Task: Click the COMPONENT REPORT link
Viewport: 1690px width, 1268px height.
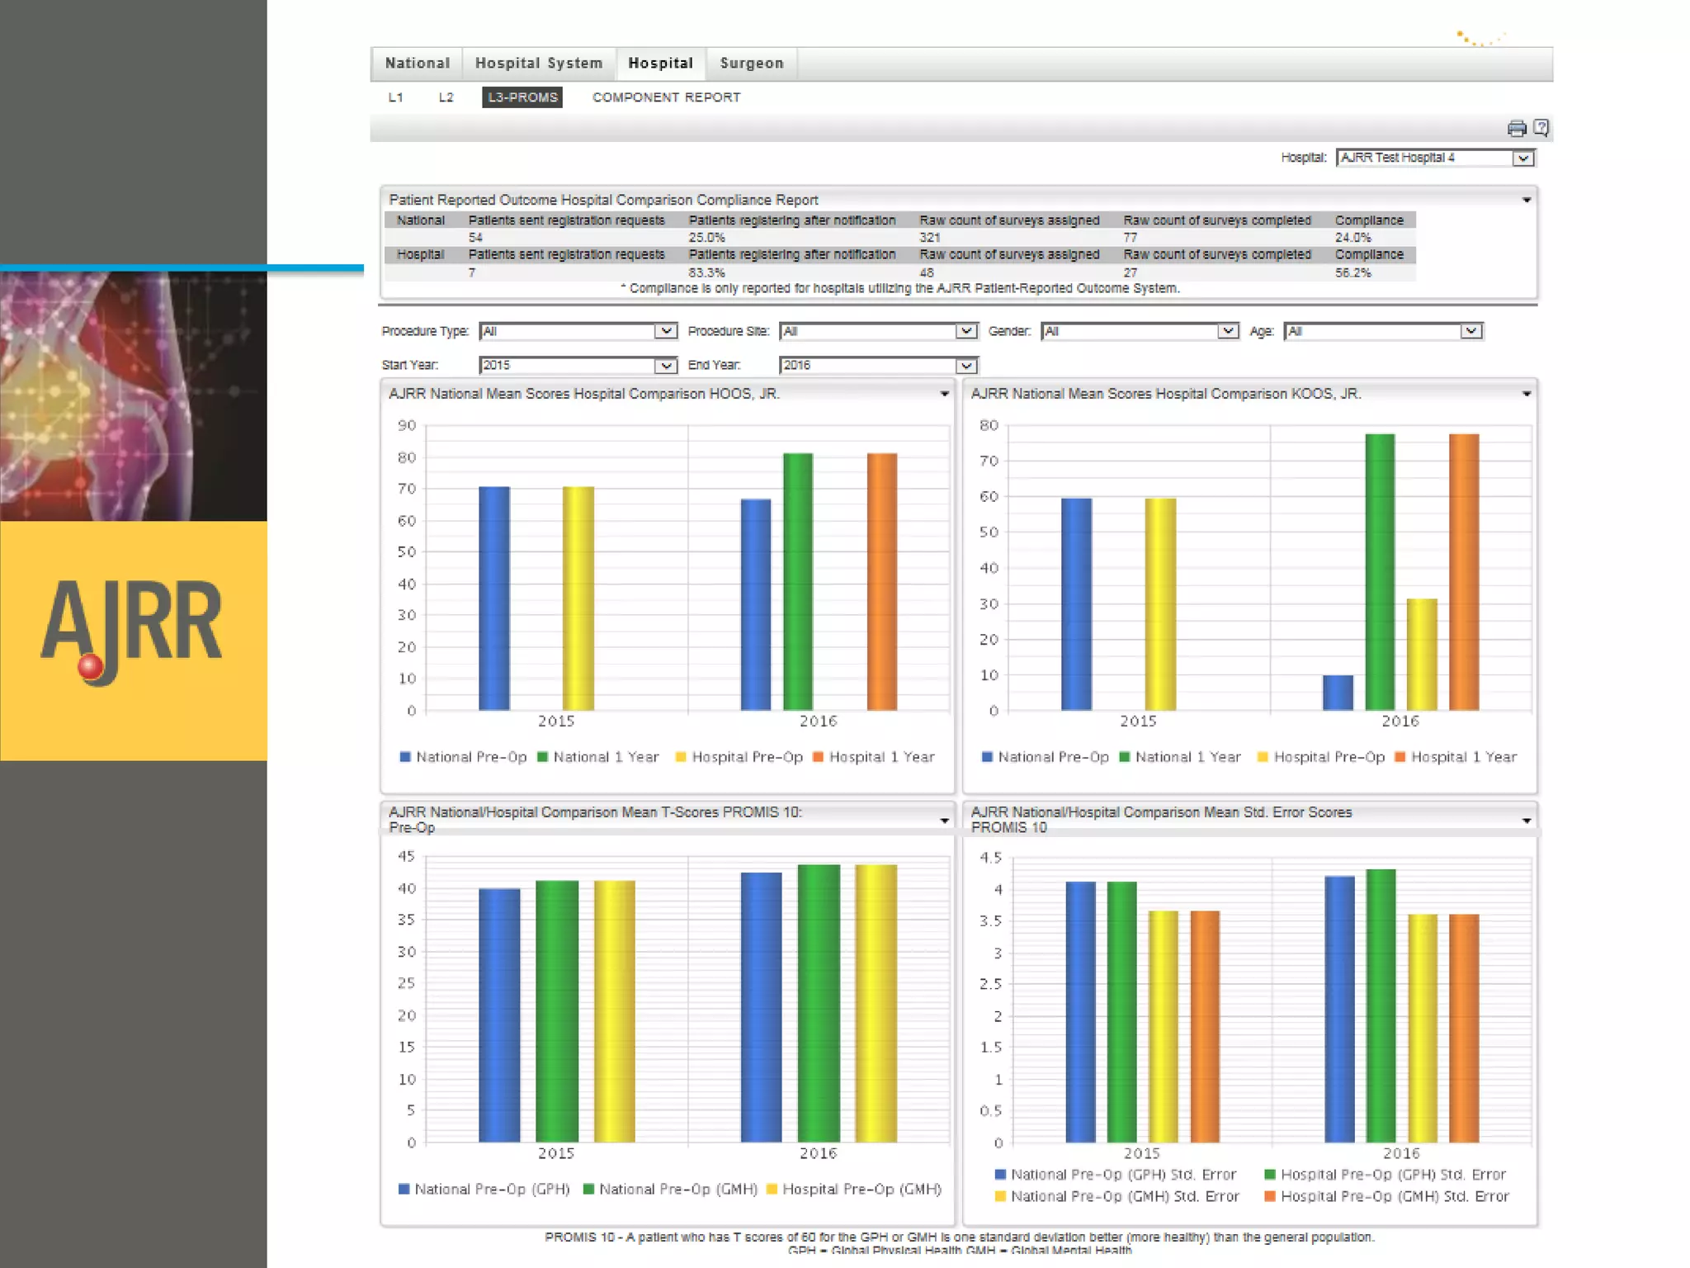Action: (666, 97)
